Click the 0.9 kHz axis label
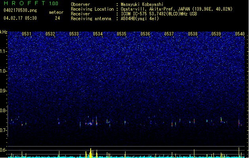249x158 pixels. 4,91
